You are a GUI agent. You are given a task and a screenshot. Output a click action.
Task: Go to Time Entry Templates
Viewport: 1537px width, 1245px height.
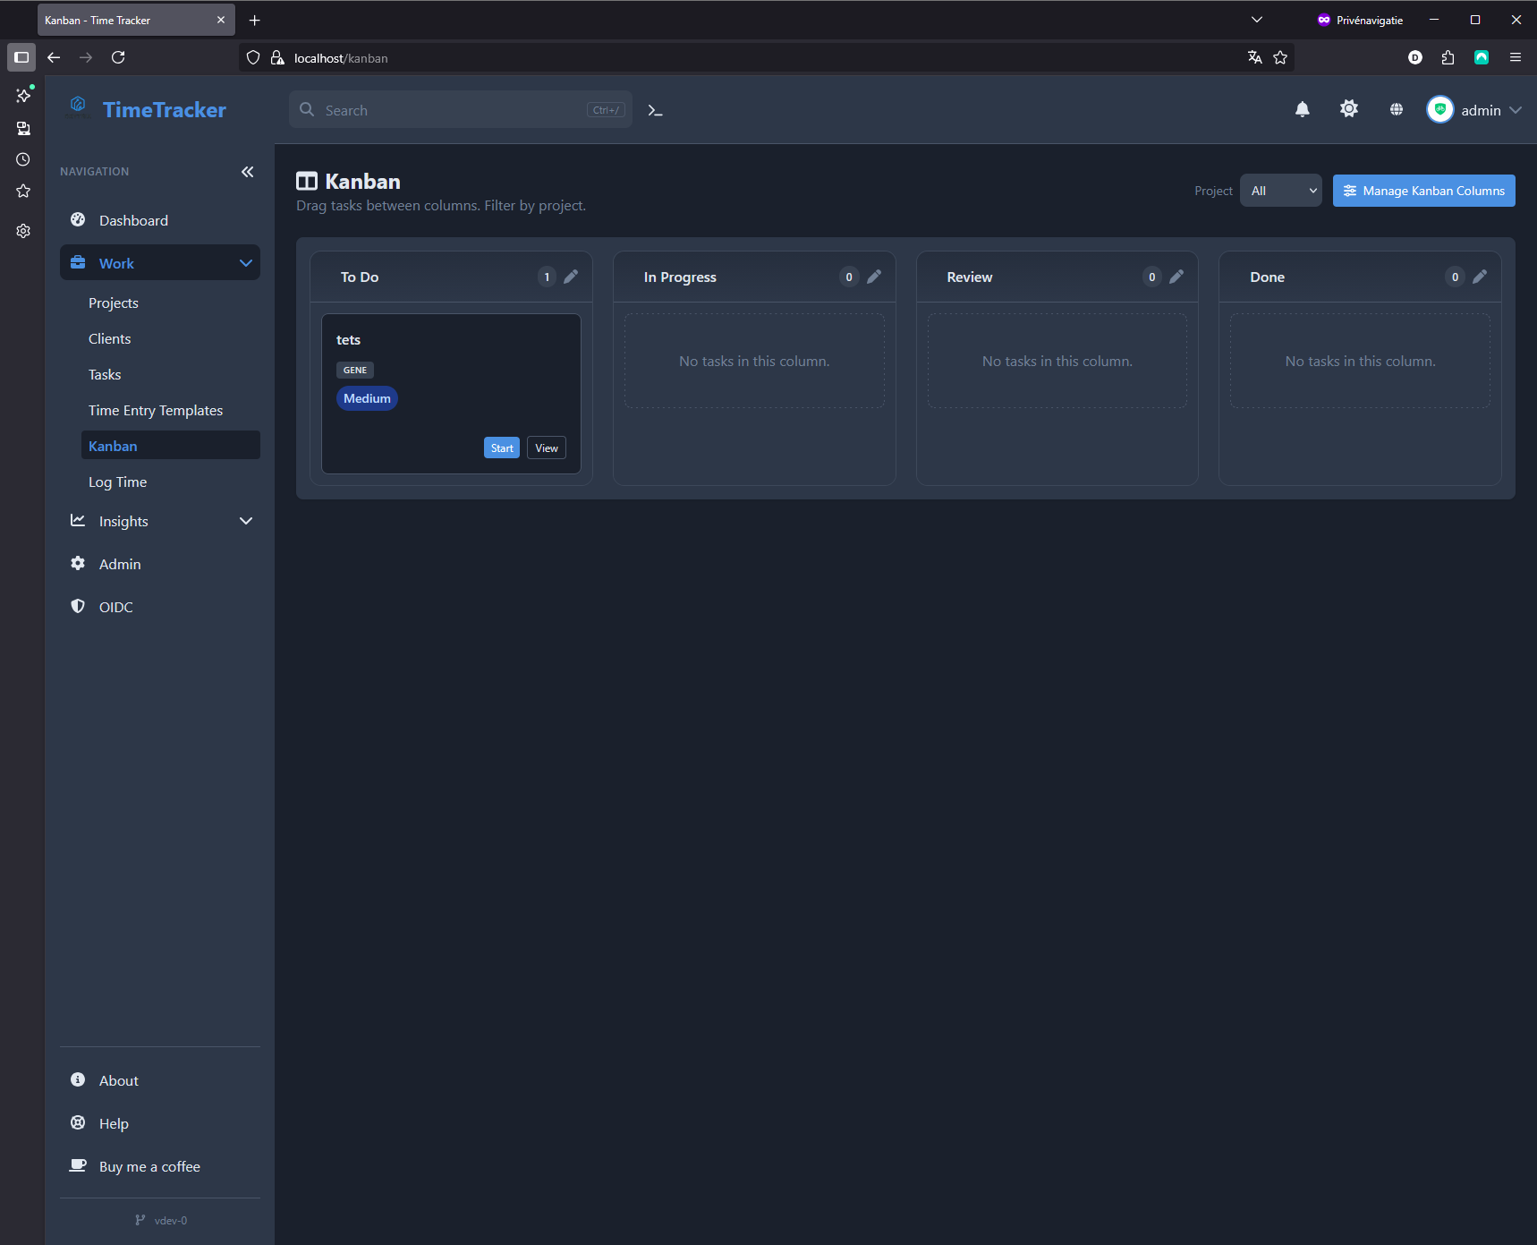(x=156, y=410)
